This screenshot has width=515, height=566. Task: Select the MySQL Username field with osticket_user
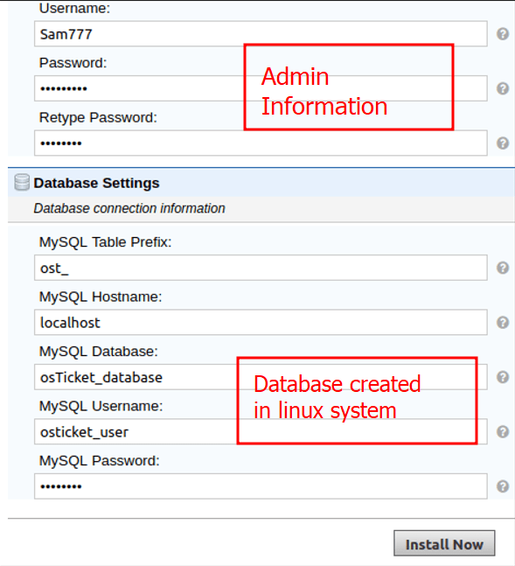click(261, 432)
